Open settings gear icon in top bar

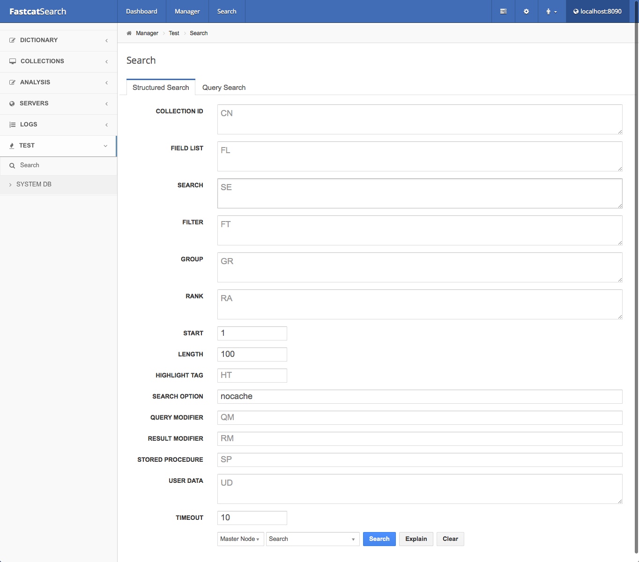(526, 11)
